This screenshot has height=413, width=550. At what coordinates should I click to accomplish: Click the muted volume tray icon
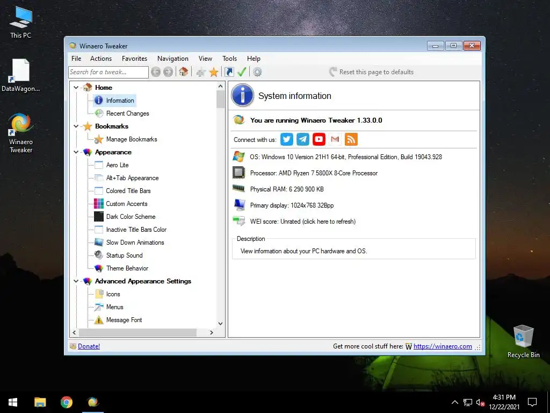(x=480, y=402)
